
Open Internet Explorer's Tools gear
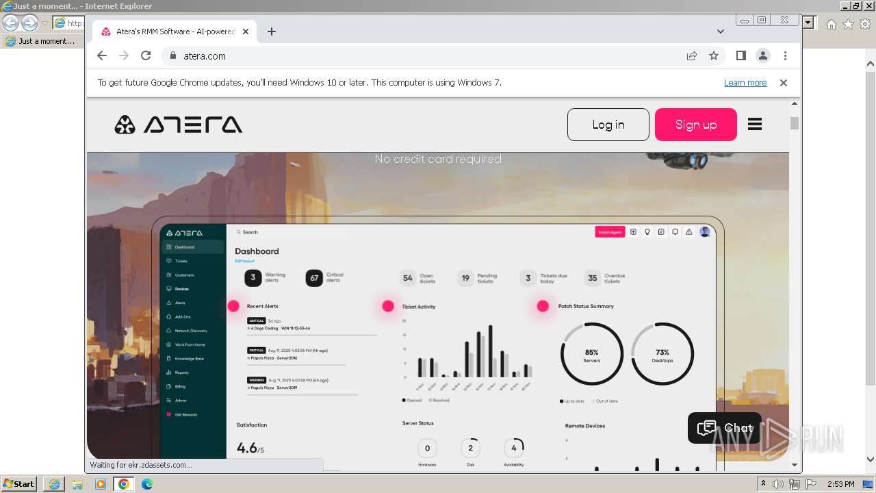pyautogui.click(x=866, y=24)
